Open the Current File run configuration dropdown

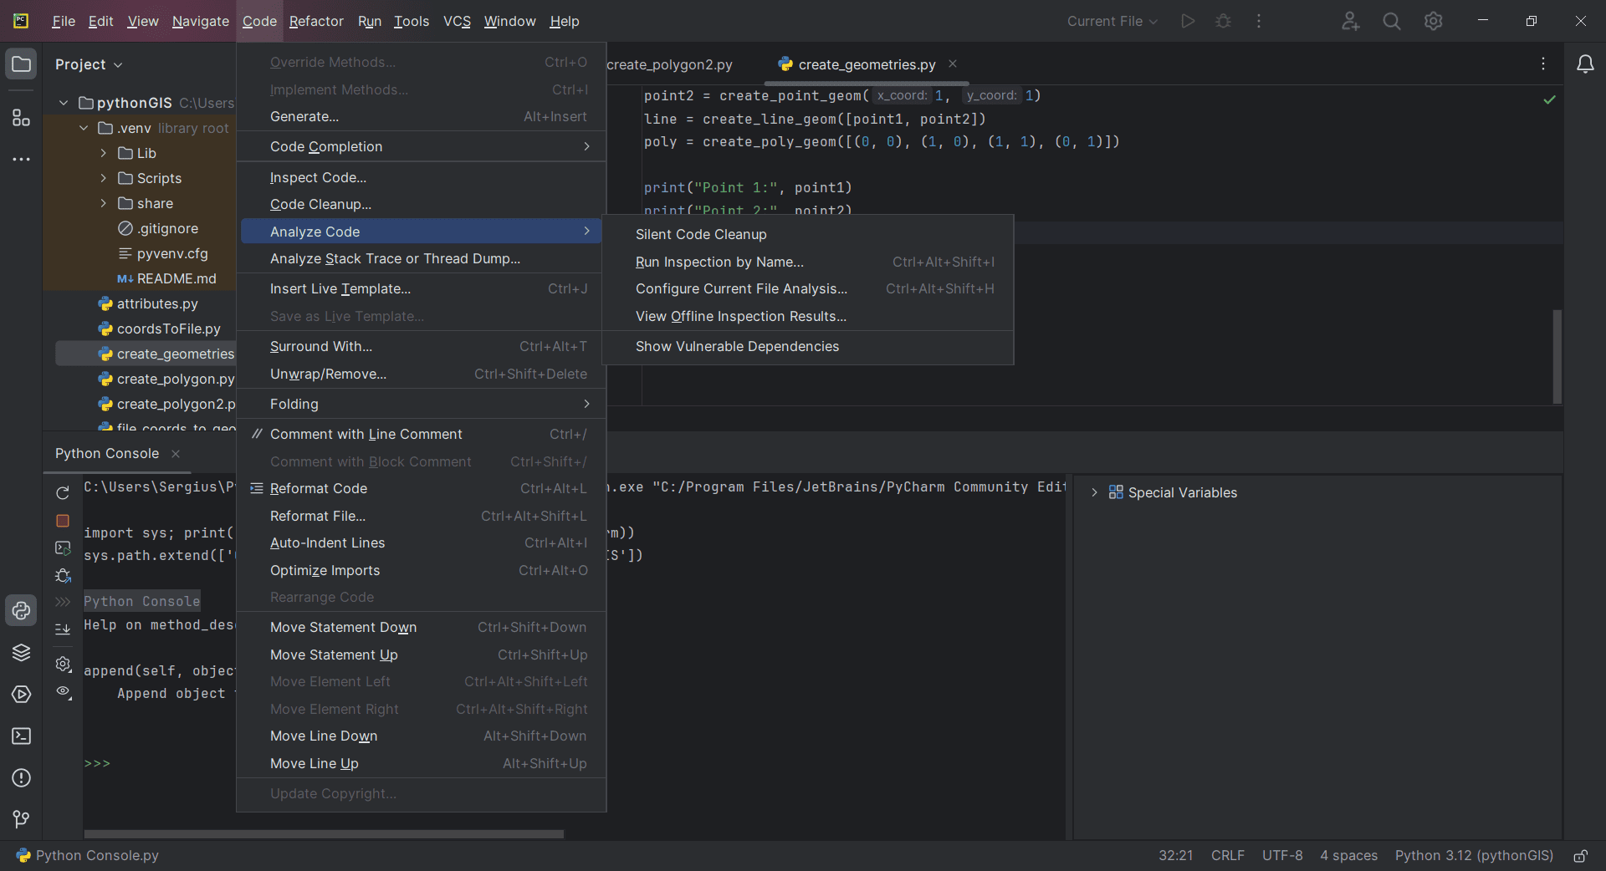(x=1112, y=22)
